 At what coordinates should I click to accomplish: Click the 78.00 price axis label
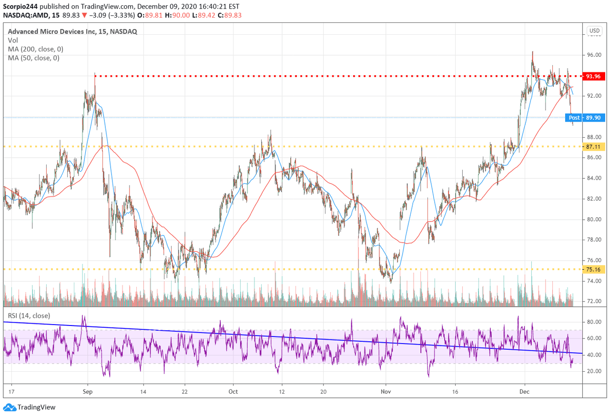594,240
